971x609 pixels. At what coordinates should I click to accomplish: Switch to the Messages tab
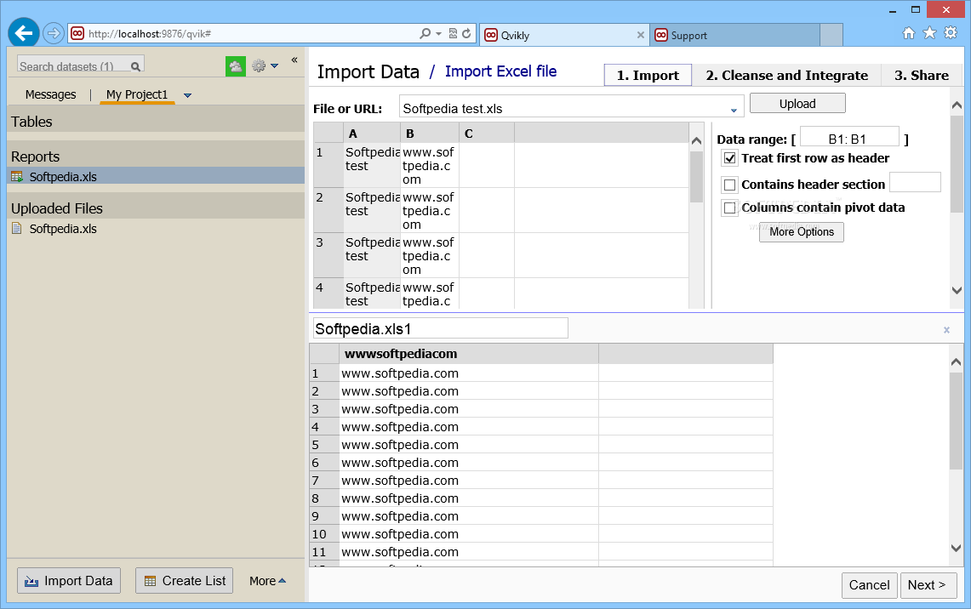pos(51,94)
